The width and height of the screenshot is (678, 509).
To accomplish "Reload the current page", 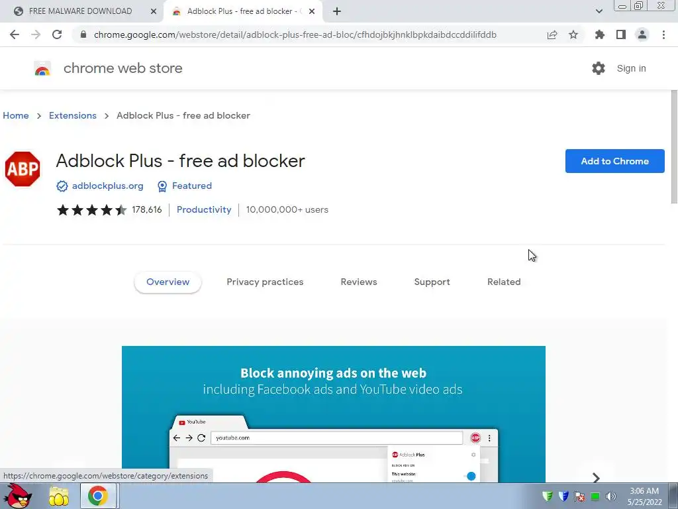I will coord(57,34).
